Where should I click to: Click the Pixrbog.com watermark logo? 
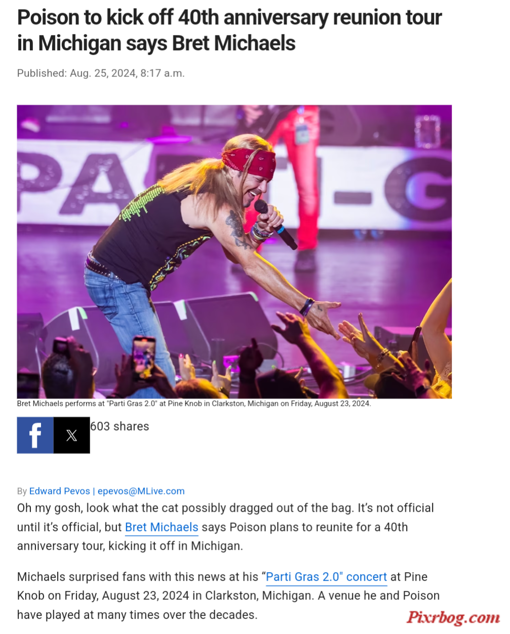pyautogui.click(x=453, y=618)
